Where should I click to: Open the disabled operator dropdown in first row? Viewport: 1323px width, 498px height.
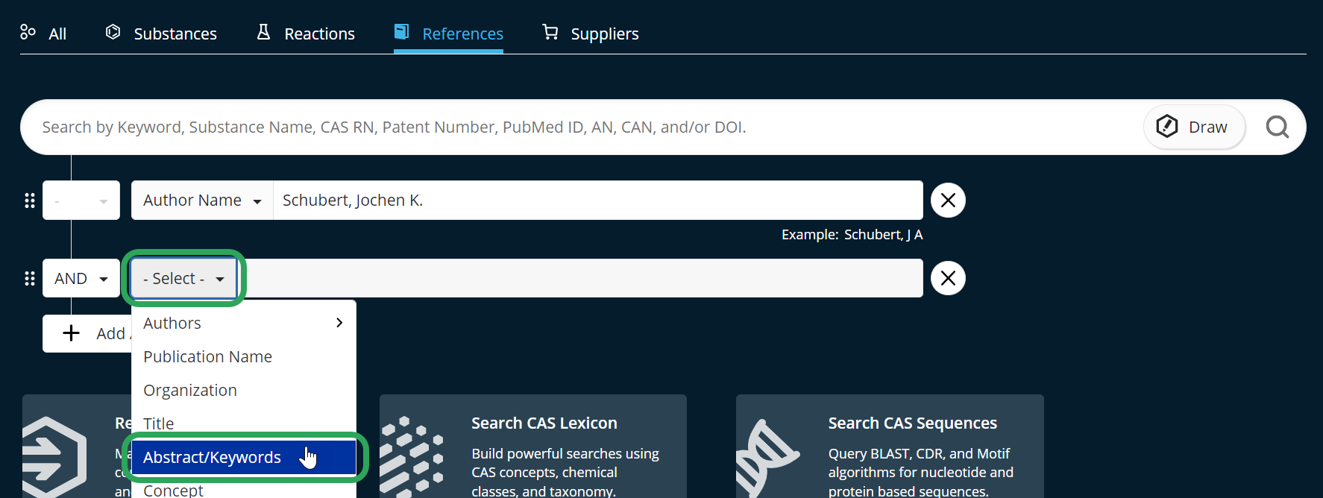81,201
